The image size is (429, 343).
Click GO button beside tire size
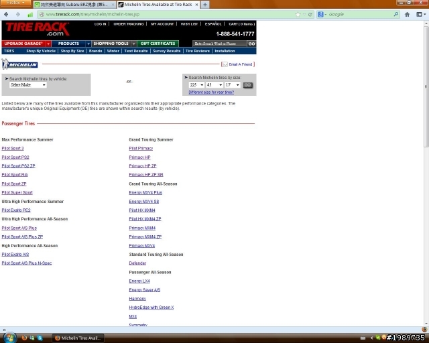point(247,85)
